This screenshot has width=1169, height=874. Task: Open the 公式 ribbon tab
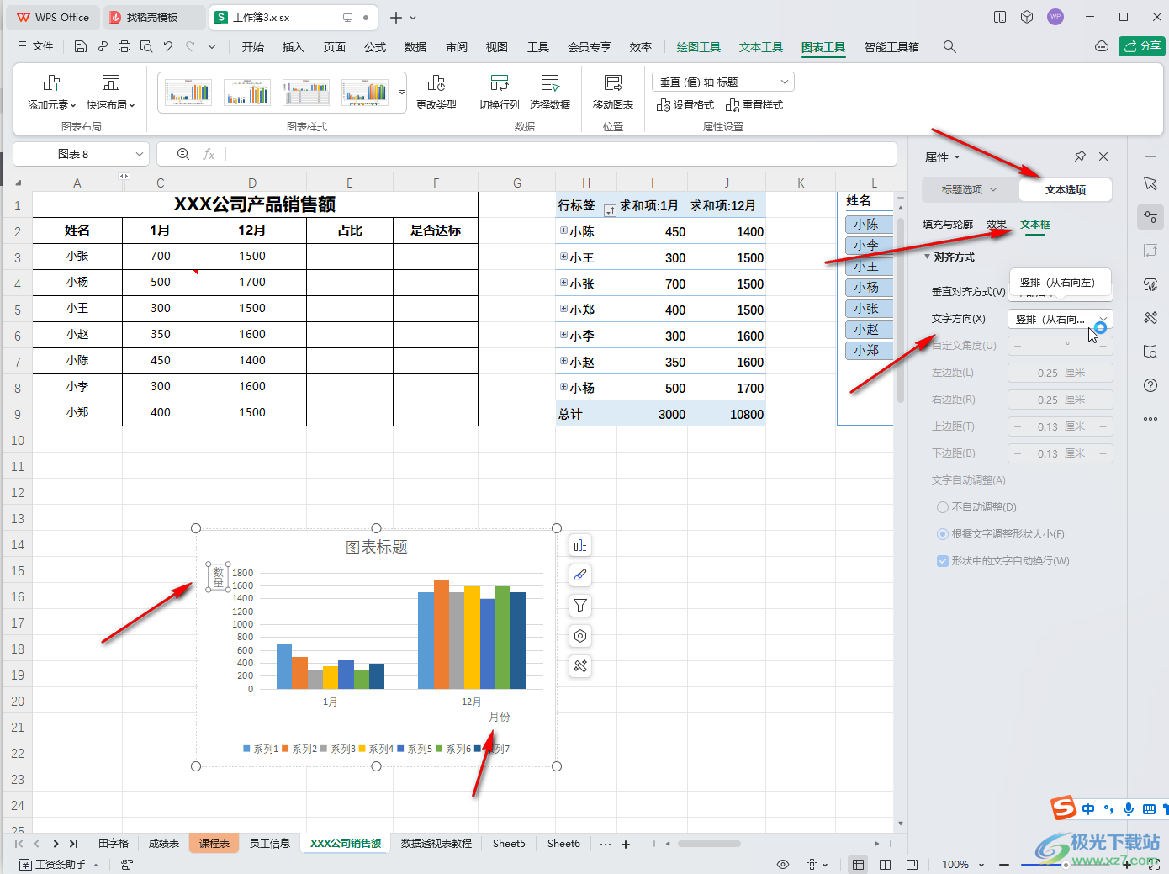pos(375,47)
